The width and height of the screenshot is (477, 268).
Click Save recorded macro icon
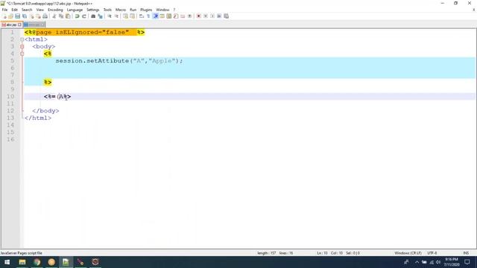coord(227,16)
